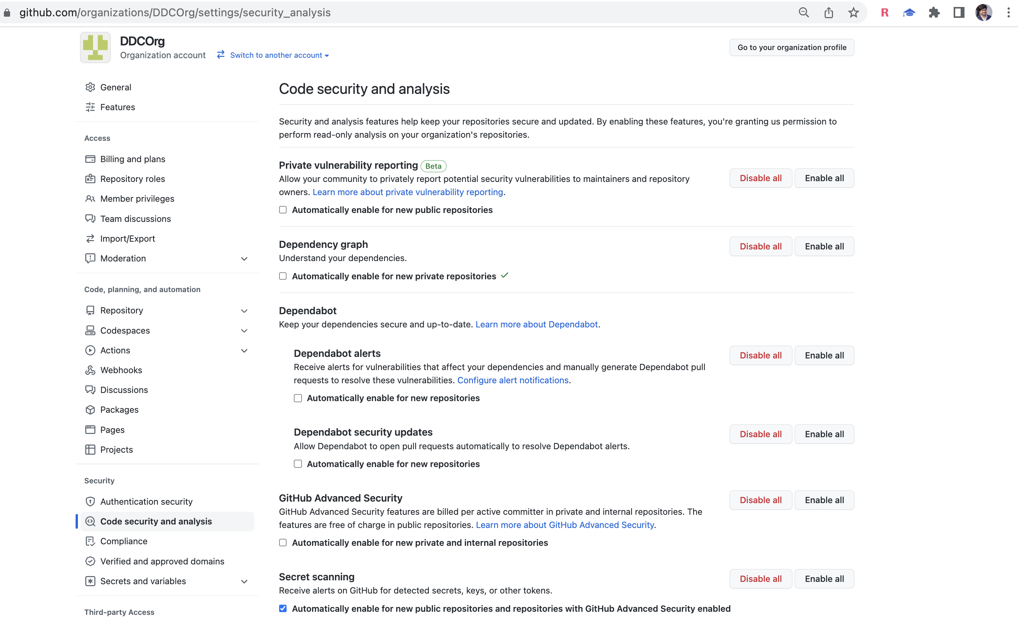Click the Repository icon in sidebar

tap(90, 310)
